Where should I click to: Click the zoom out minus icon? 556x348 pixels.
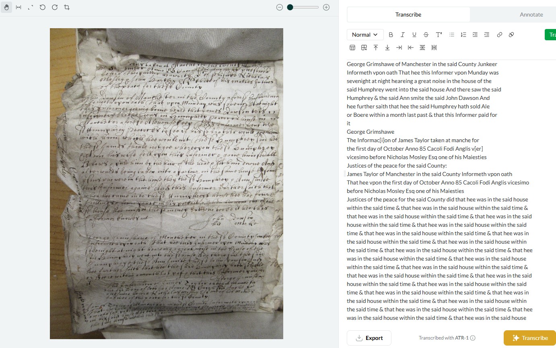click(x=280, y=7)
